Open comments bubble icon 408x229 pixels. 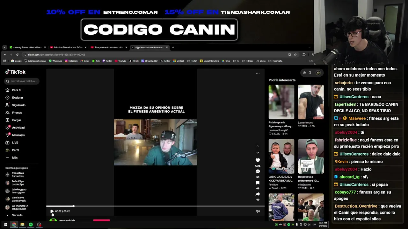(258, 171)
